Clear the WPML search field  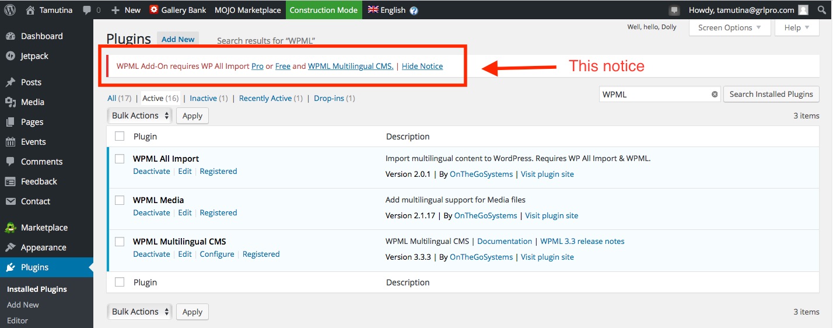click(x=715, y=94)
